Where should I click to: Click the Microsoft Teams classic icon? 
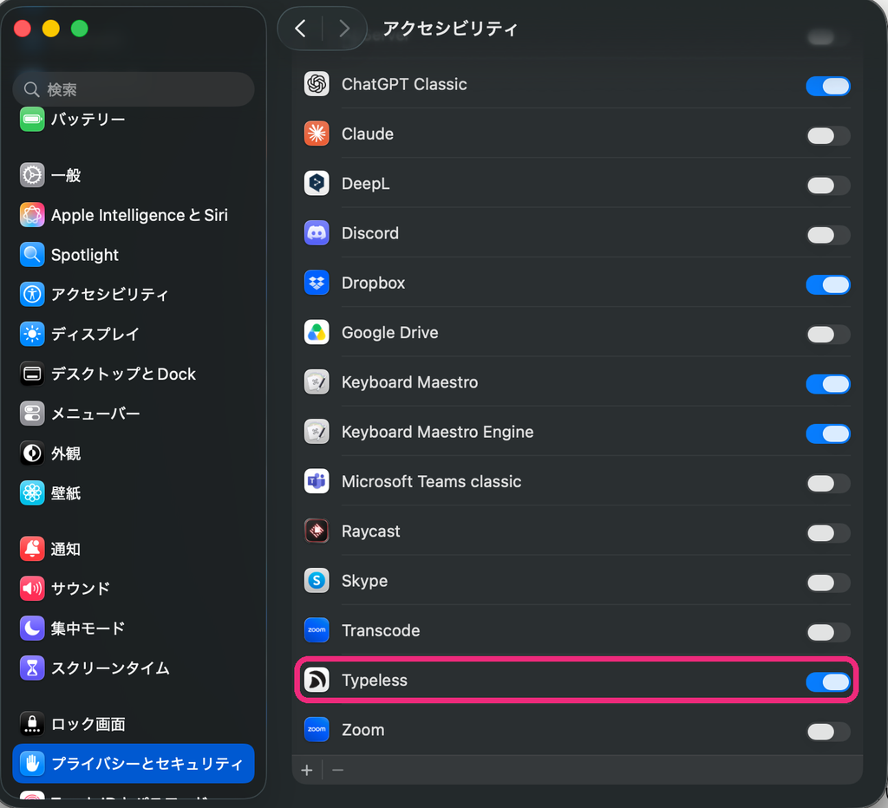[x=317, y=482]
